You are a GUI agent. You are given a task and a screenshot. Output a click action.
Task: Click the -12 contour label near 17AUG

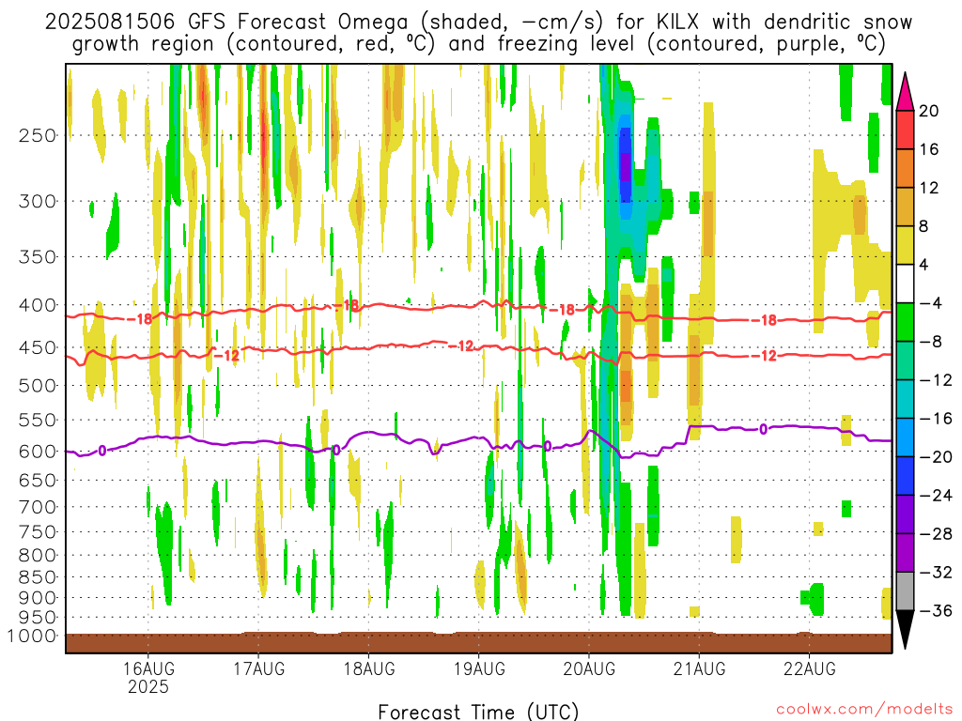tap(227, 356)
